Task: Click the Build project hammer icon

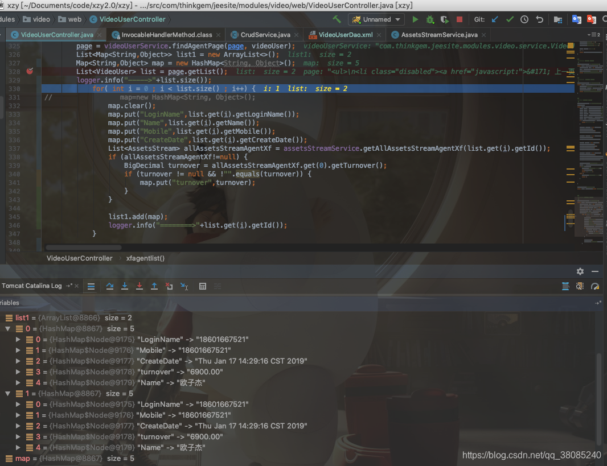Action: point(337,19)
